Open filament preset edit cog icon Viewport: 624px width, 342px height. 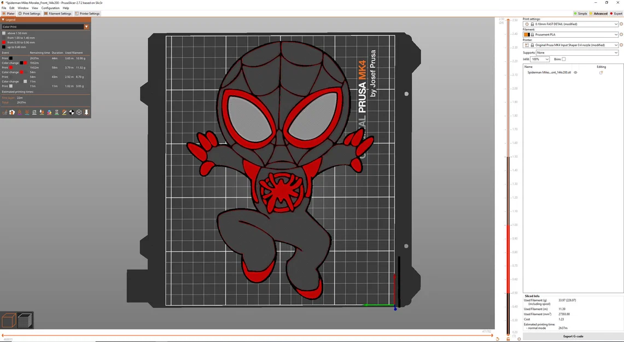coord(621,34)
